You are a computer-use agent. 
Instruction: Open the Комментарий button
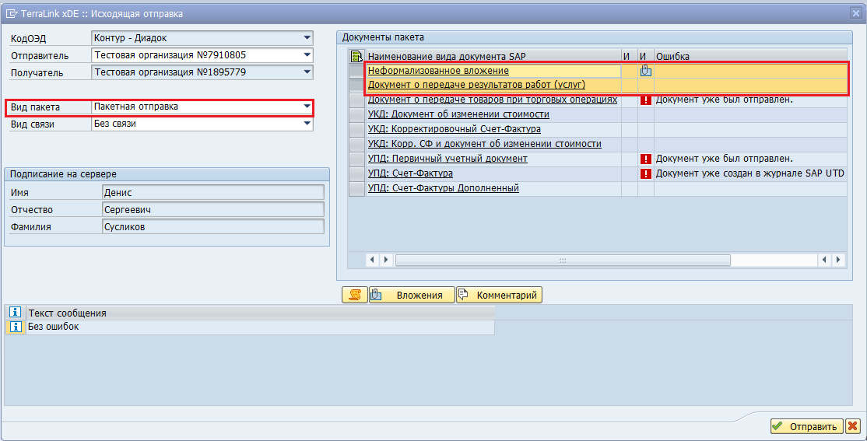pyautogui.click(x=499, y=295)
